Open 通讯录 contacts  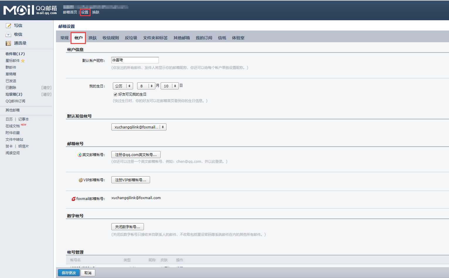pyautogui.click(x=20, y=43)
